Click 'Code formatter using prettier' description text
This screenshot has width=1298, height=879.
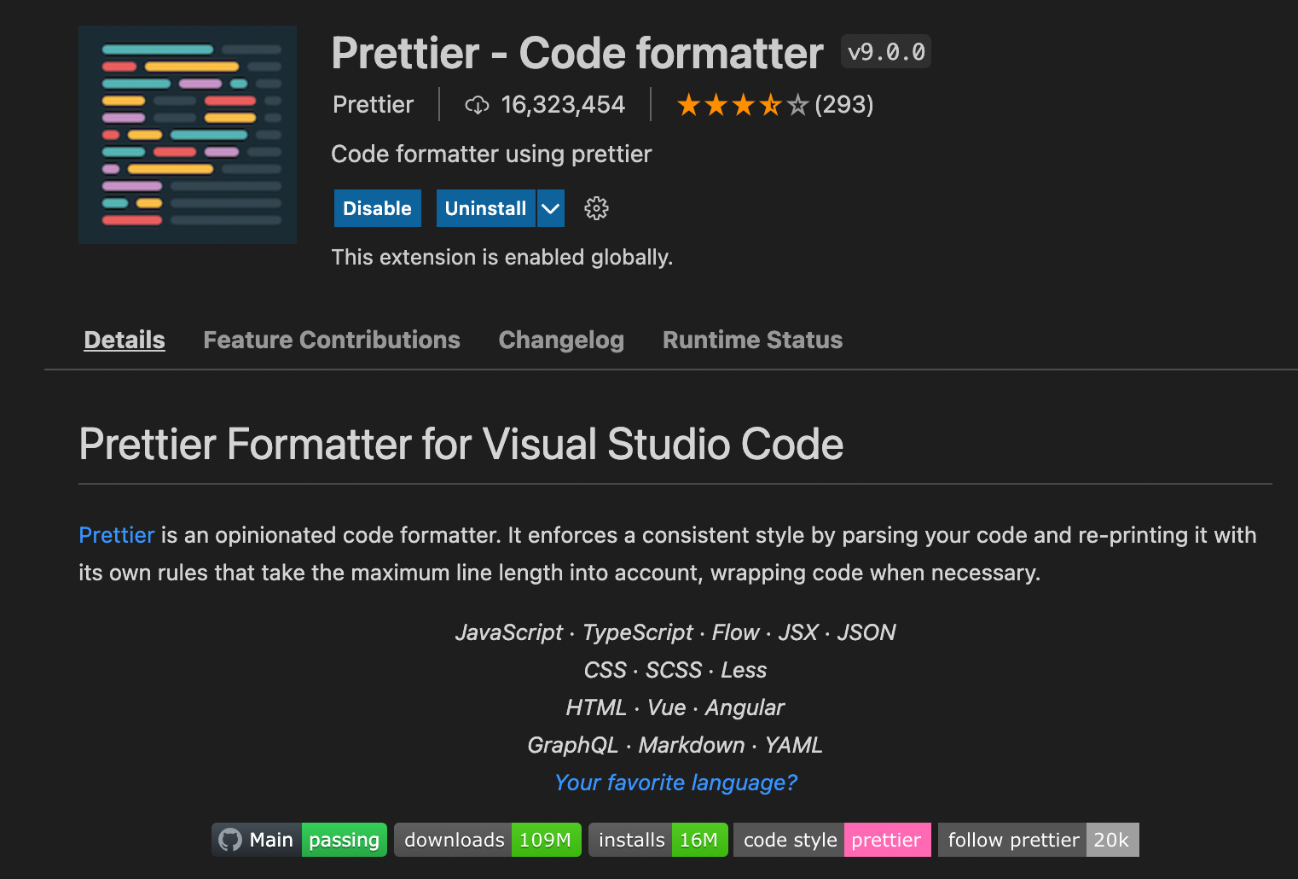(x=491, y=154)
